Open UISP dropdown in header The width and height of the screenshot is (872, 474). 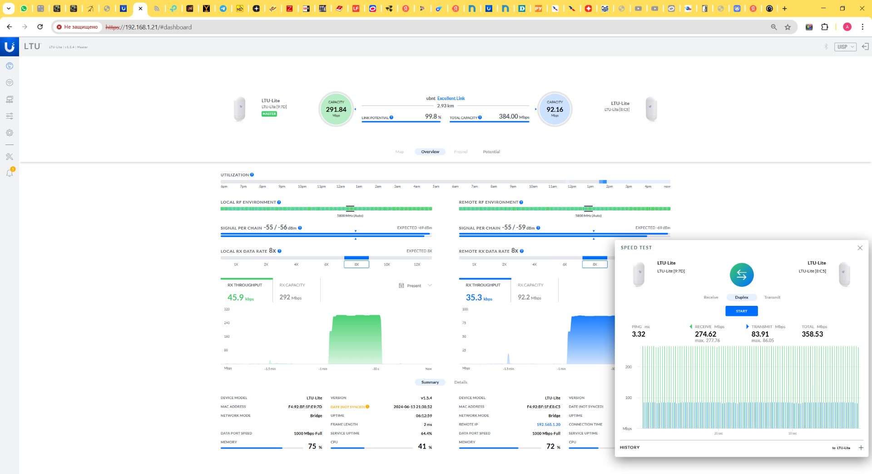click(x=845, y=47)
